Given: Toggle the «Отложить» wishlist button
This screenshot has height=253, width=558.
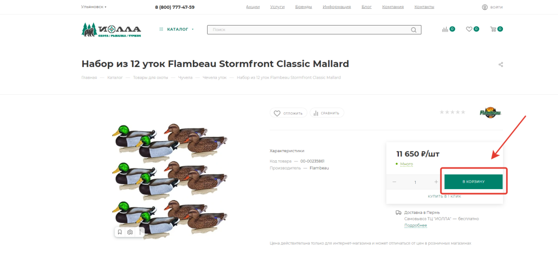Looking at the screenshot, I should pos(288,113).
